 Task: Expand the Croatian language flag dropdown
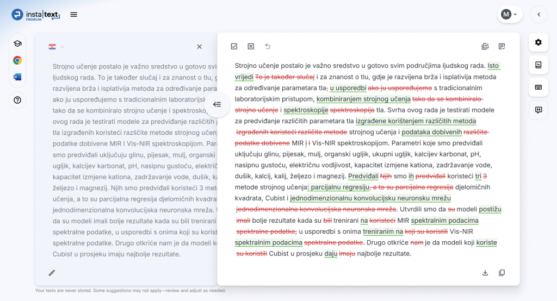[57, 47]
